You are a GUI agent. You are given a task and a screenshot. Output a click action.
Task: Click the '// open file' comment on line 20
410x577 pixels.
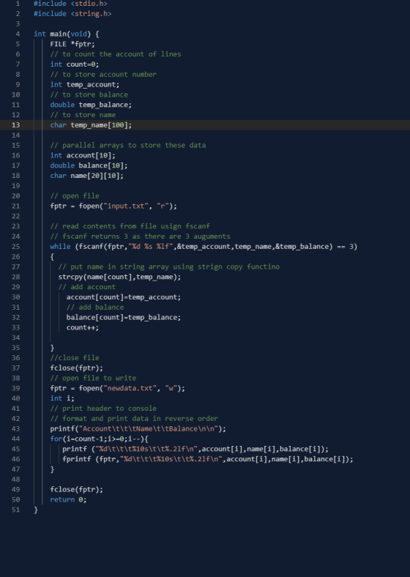pos(75,196)
